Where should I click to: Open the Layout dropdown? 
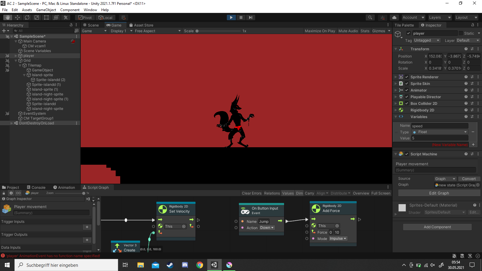click(466, 17)
